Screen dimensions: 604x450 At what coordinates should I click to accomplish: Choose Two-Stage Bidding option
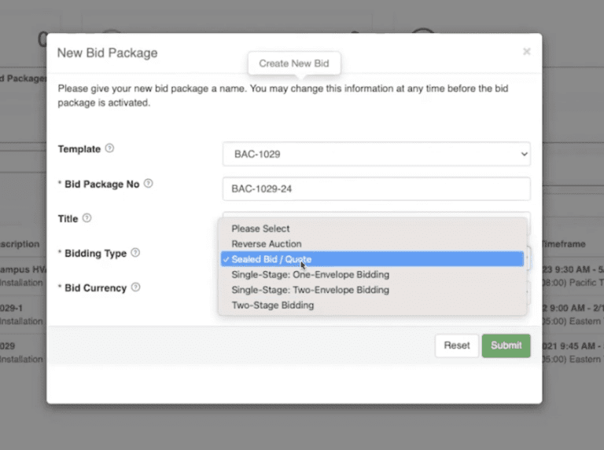pyautogui.click(x=372, y=305)
